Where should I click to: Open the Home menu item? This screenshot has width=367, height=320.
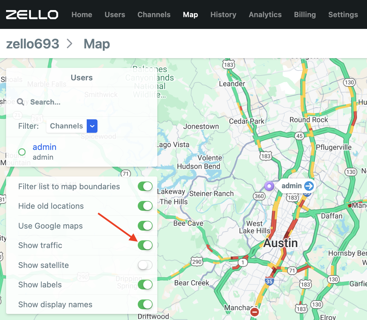(82, 14)
